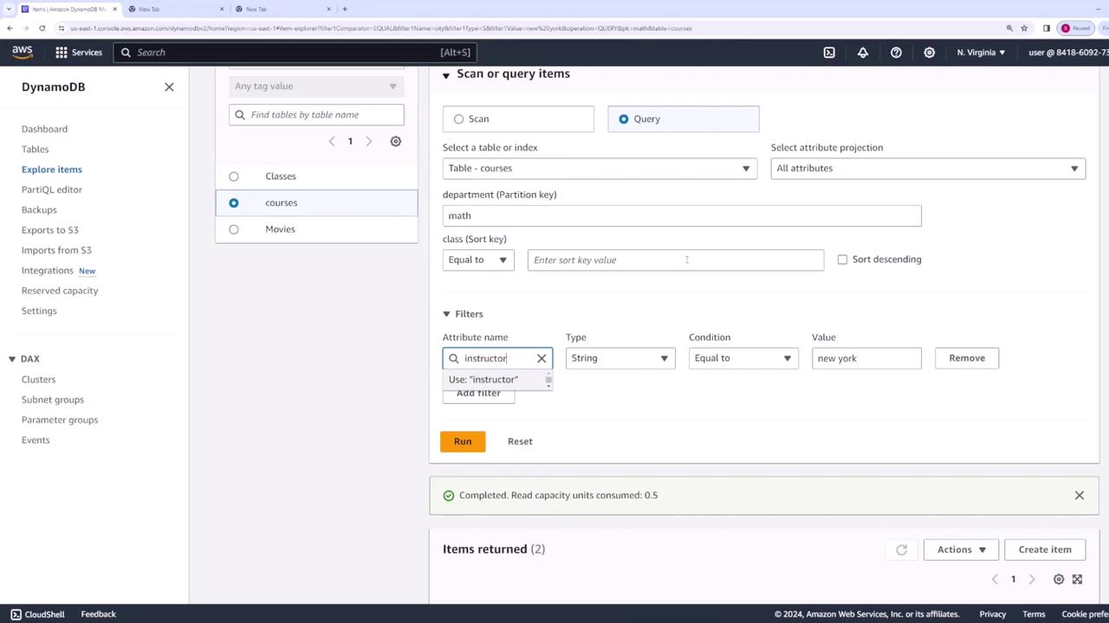
Task: Select the Scan radio option
Action: click(459, 119)
